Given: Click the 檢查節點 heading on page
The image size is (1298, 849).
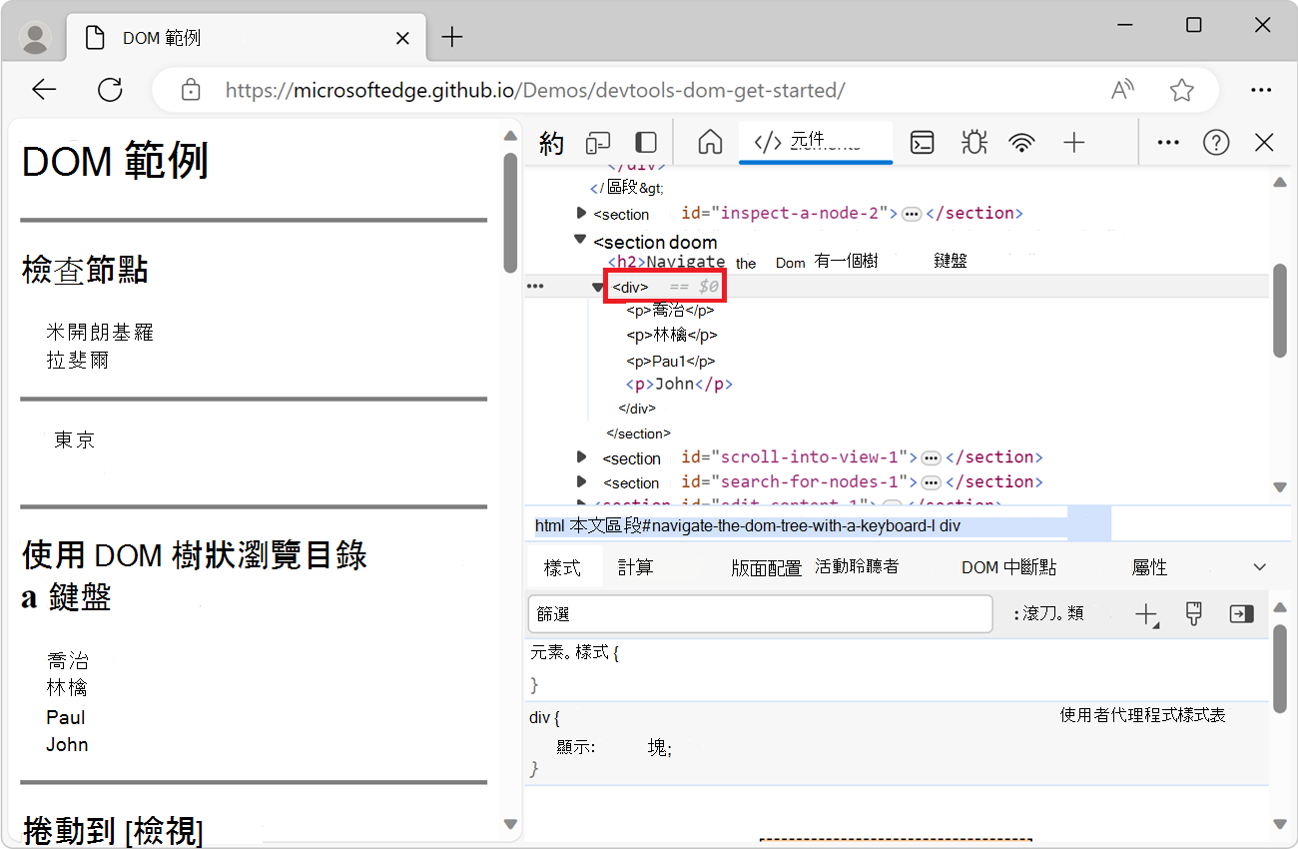Looking at the screenshot, I should (x=85, y=270).
